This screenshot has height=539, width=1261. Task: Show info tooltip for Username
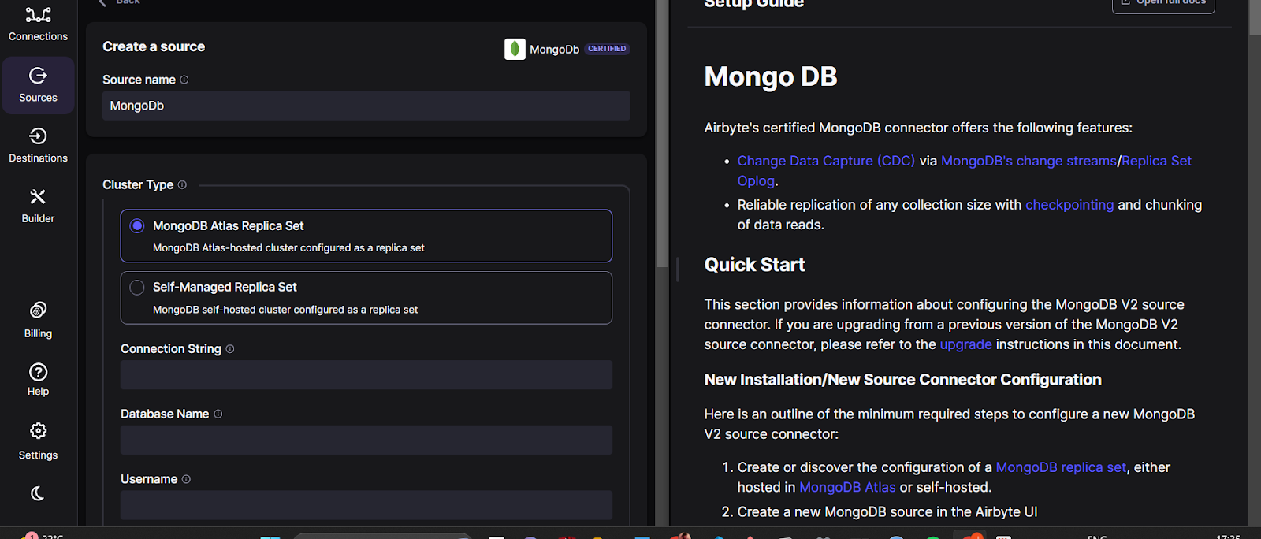coord(186,479)
